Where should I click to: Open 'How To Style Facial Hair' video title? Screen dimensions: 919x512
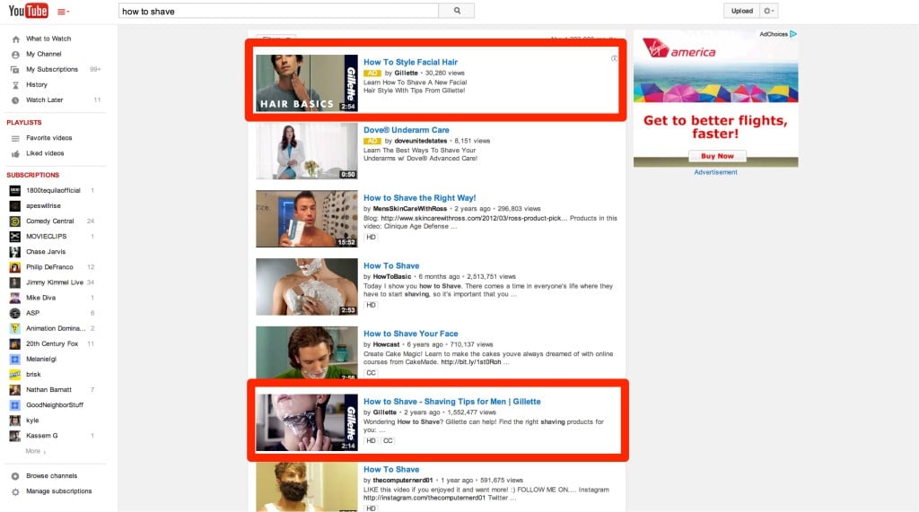coord(410,62)
